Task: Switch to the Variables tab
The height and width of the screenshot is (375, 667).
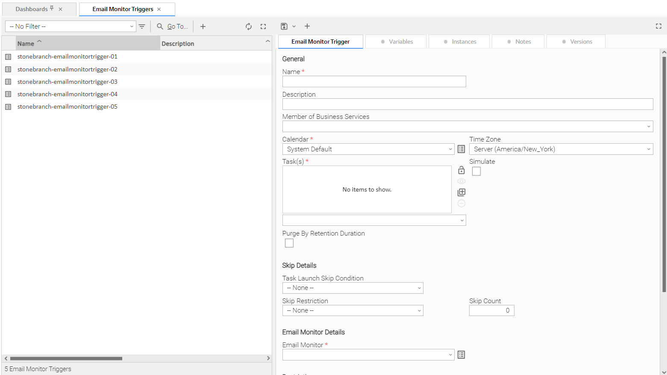Action: click(396, 42)
